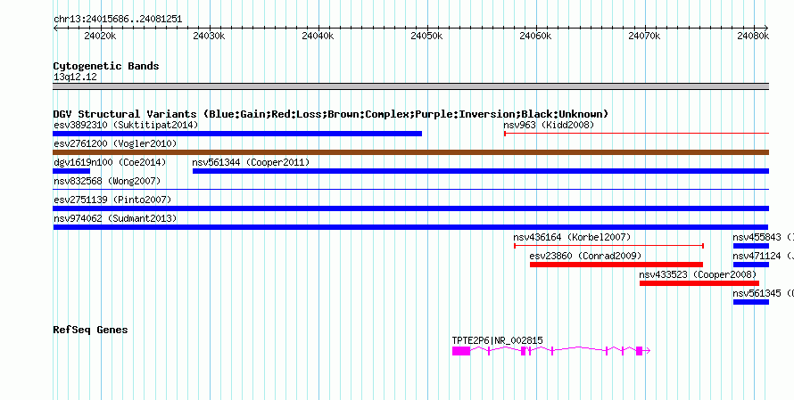The width and height of the screenshot is (794, 400).
Task: Select the blue bar under nsv561345
Action: point(751,302)
